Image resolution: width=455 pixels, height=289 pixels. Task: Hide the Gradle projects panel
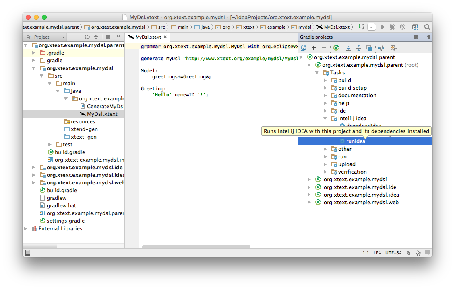[427, 37]
